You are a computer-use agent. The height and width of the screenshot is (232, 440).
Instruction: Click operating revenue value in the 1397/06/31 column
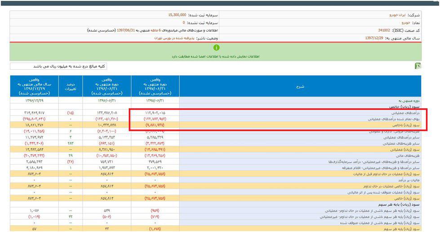point(155,113)
